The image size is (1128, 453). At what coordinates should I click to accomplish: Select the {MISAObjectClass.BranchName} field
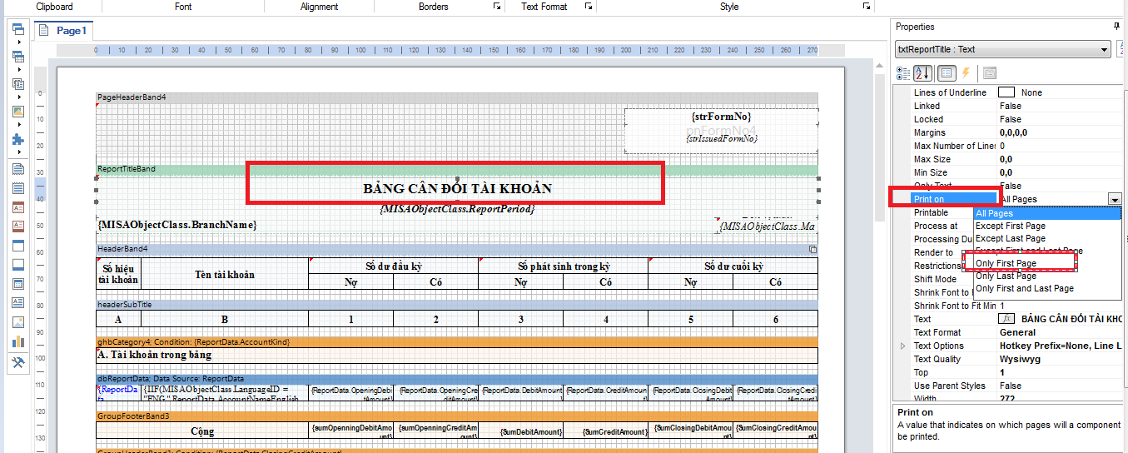pos(176,225)
